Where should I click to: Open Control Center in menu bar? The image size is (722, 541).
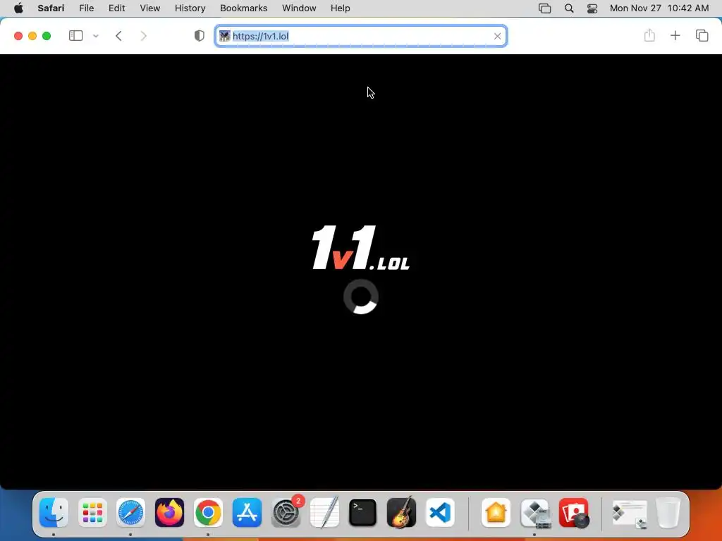coord(592,8)
